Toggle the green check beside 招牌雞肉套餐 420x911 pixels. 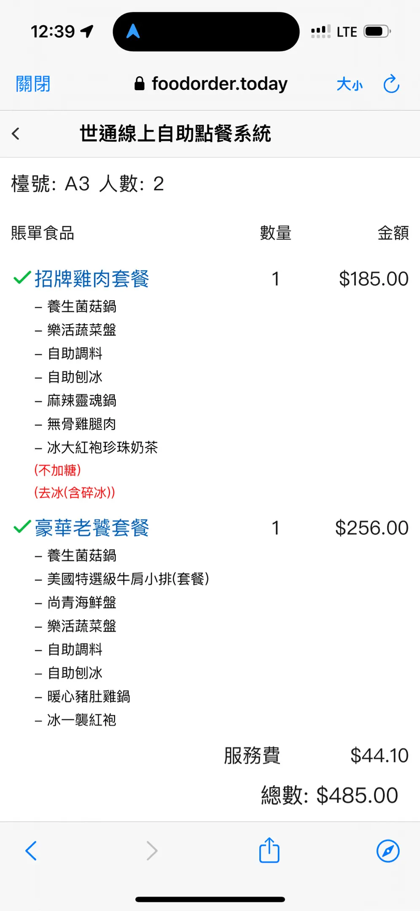click(22, 278)
